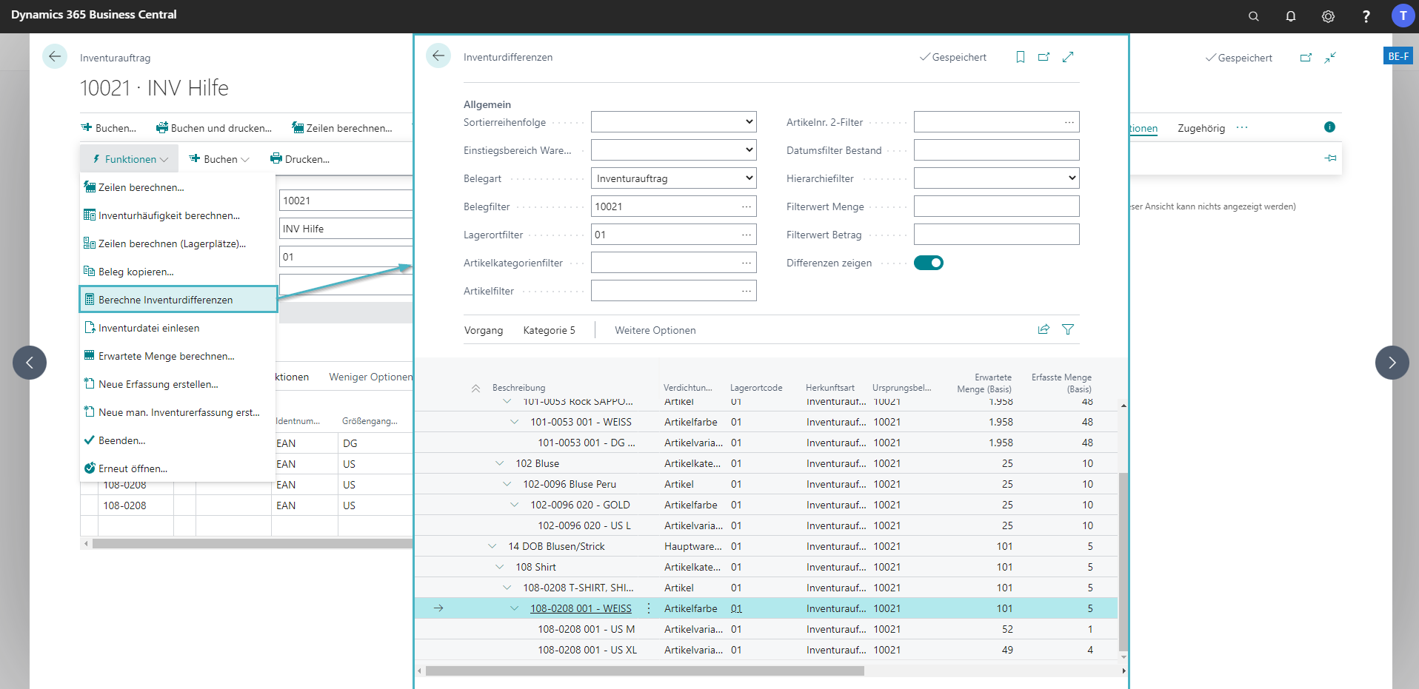This screenshot has height=689, width=1419.
Task: Click the Weitere Optionen link
Action: click(x=655, y=330)
